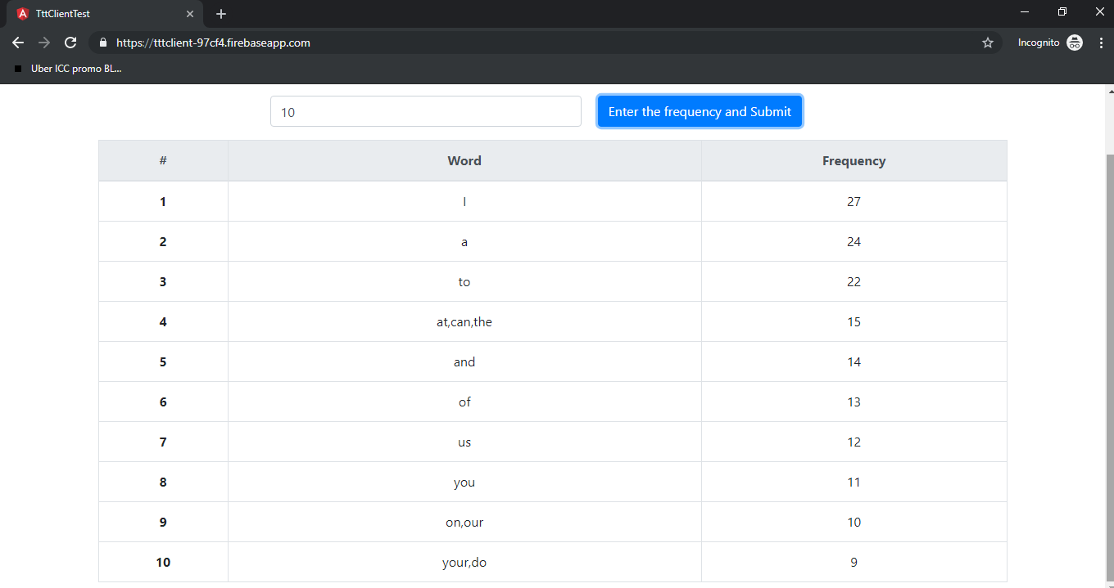Viewport: 1114px width, 588px height.
Task: Click row number 1 in the table
Action: pos(163,201)
